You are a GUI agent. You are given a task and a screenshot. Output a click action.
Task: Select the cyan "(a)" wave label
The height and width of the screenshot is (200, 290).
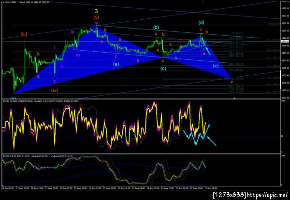pos(116,64)
